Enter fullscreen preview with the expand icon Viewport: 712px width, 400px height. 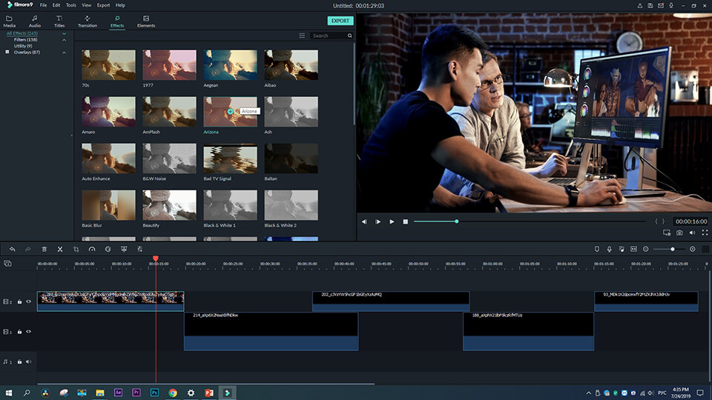click(x=705, y=233)
